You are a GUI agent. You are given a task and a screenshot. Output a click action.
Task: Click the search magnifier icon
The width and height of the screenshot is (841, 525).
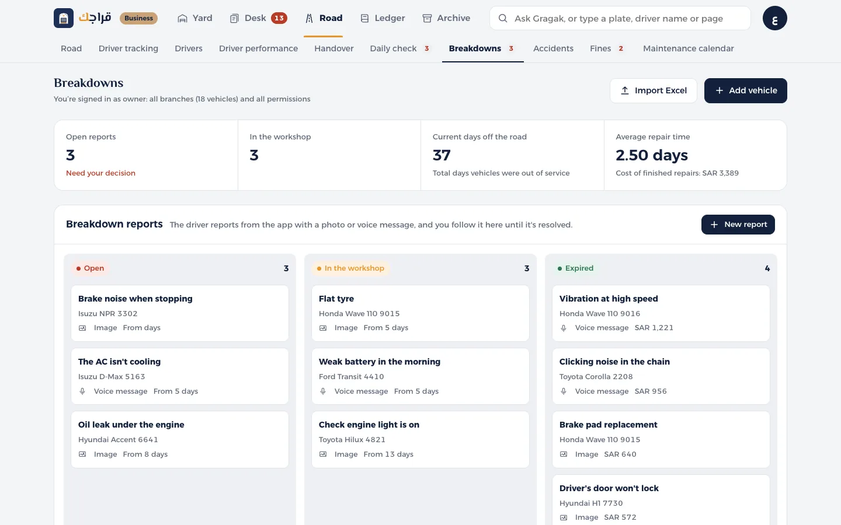point(502,19)
